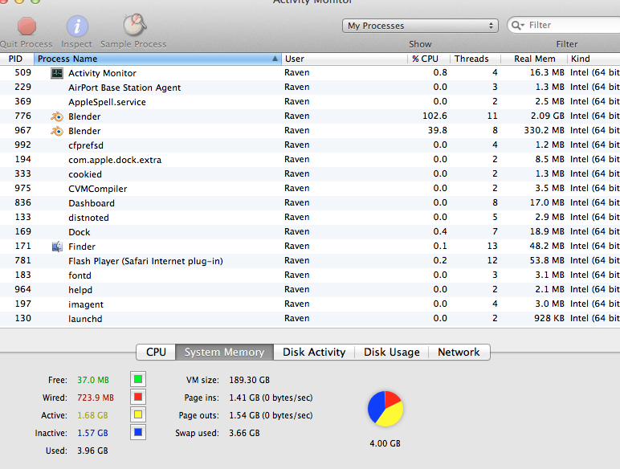Select the cfprefsd process row
620x469 pixels.
[x=310, y=145]
